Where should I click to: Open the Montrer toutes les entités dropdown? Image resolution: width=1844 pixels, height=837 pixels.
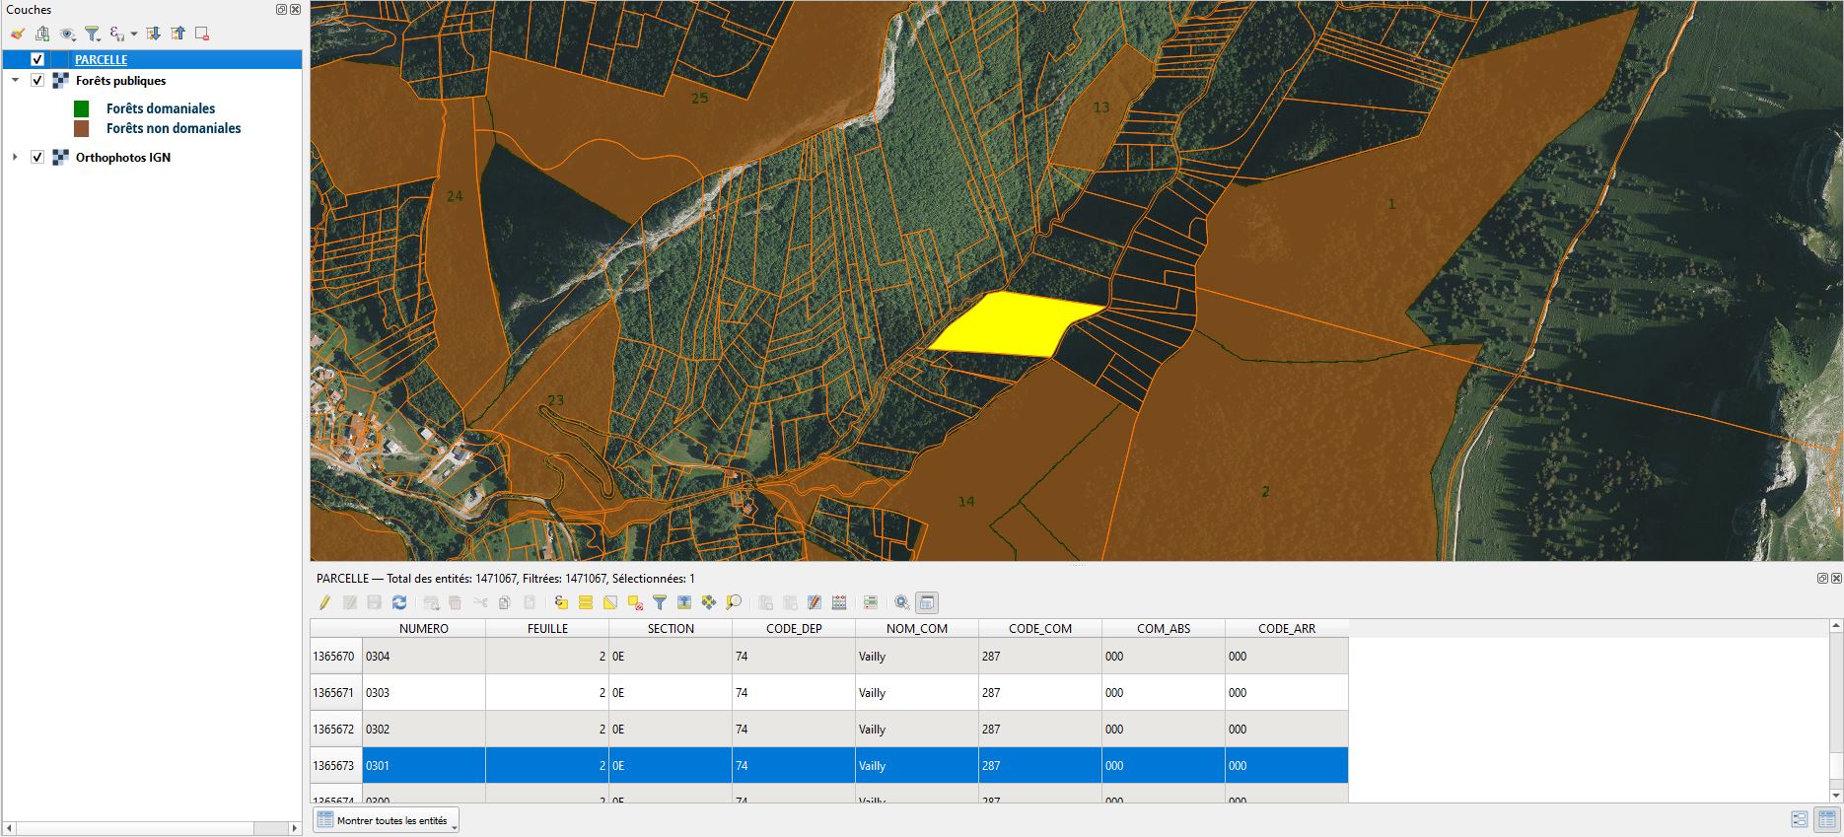point(386,820)
